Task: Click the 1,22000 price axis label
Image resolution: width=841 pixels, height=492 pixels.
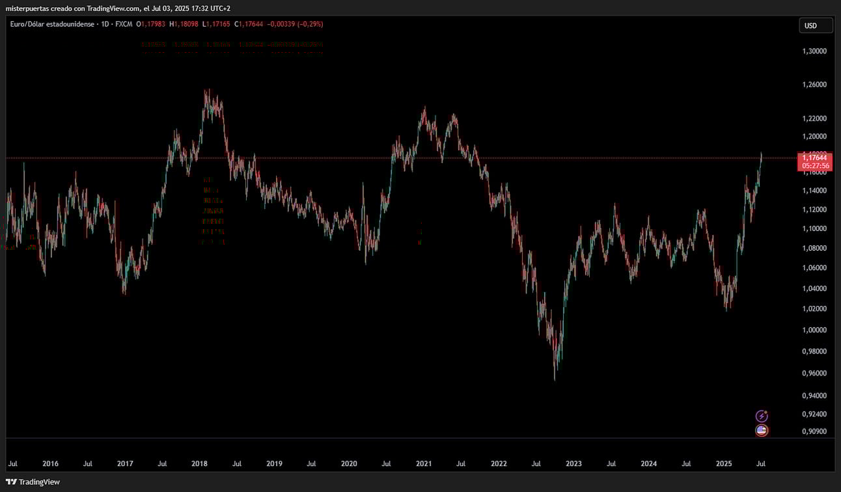Action: tap(814, 118)
